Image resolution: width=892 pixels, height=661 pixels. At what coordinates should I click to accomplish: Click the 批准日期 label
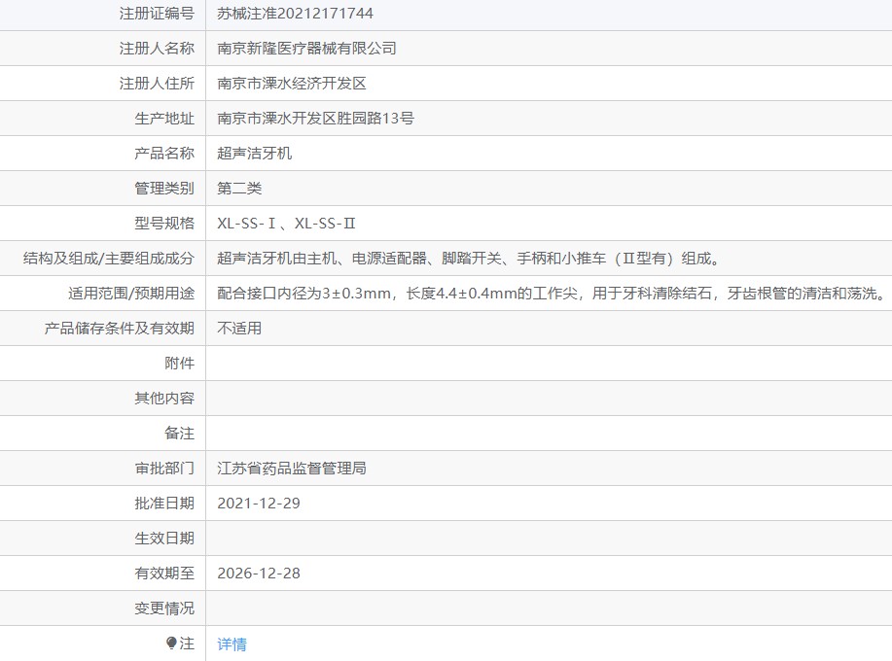click(x=164, y=504)
